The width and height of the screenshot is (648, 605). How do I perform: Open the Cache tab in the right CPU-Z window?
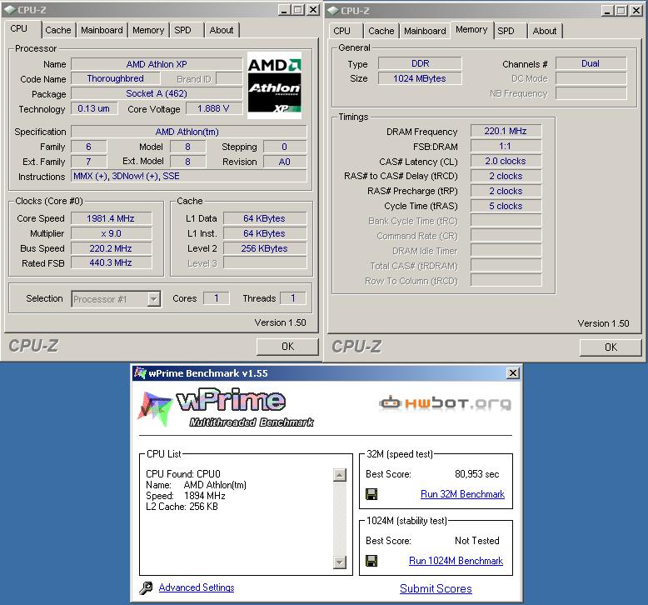tap(381, 31)
